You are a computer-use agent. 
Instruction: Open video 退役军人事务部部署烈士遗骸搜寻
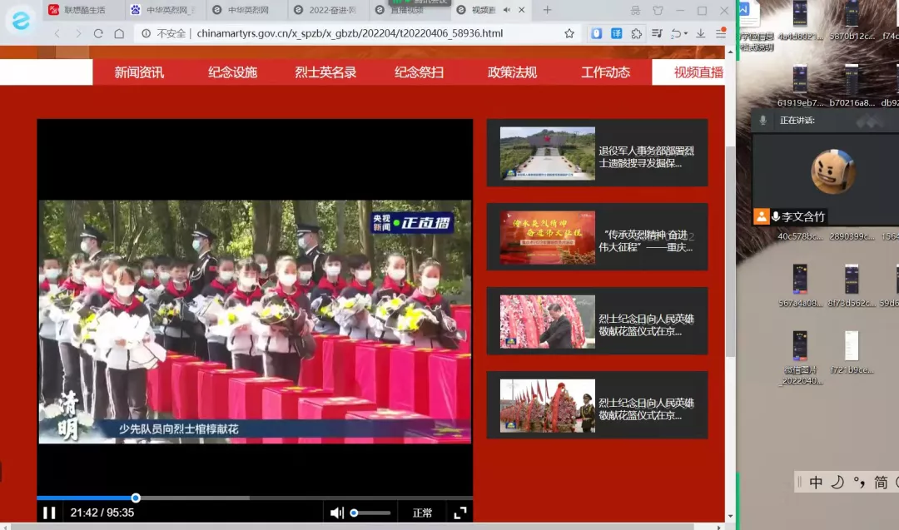597,153
